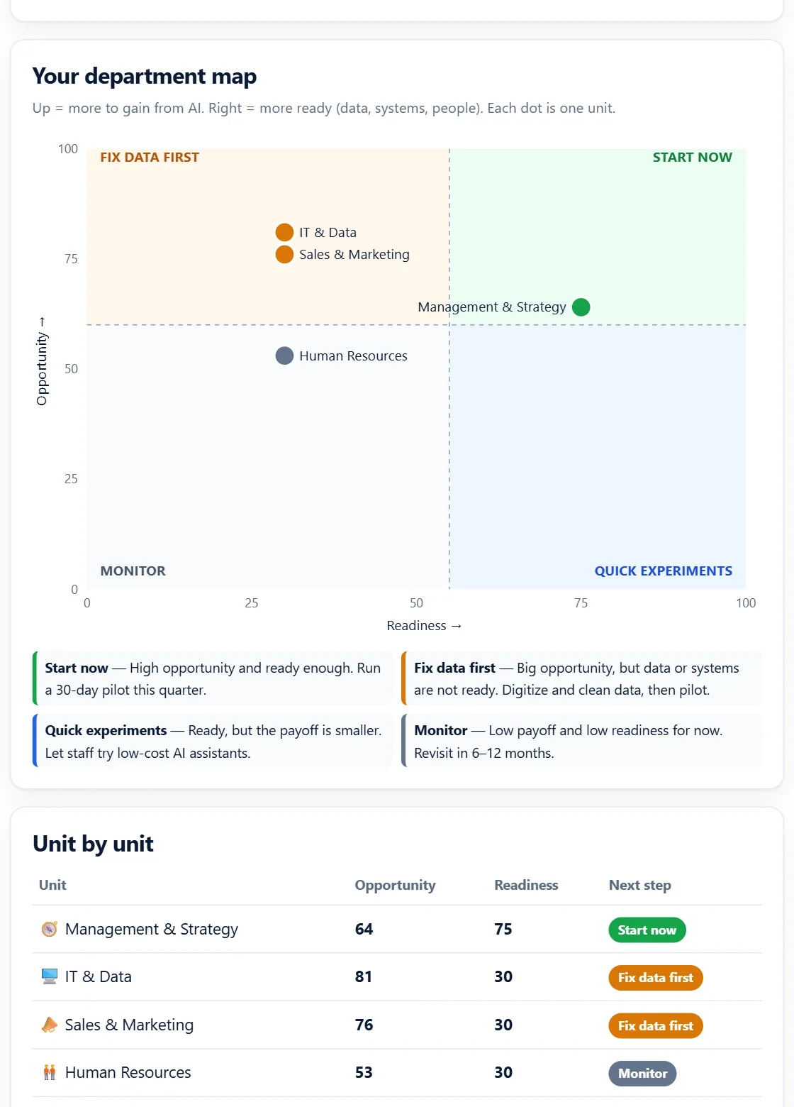
Task: Click the 'Monitor' badge in Human Resources row
Action: [x=643, y=1073]
